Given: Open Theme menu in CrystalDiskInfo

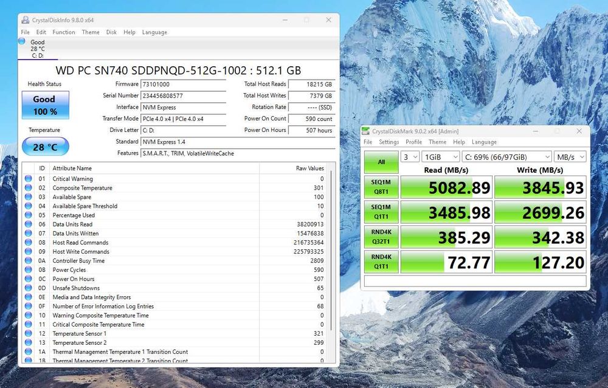Looking at the screenshot, I should tap(91, 32).
